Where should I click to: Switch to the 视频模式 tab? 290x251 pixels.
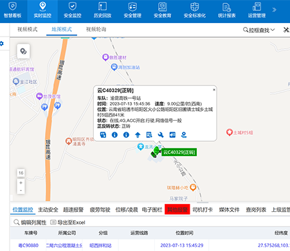[x=28, y=30]
